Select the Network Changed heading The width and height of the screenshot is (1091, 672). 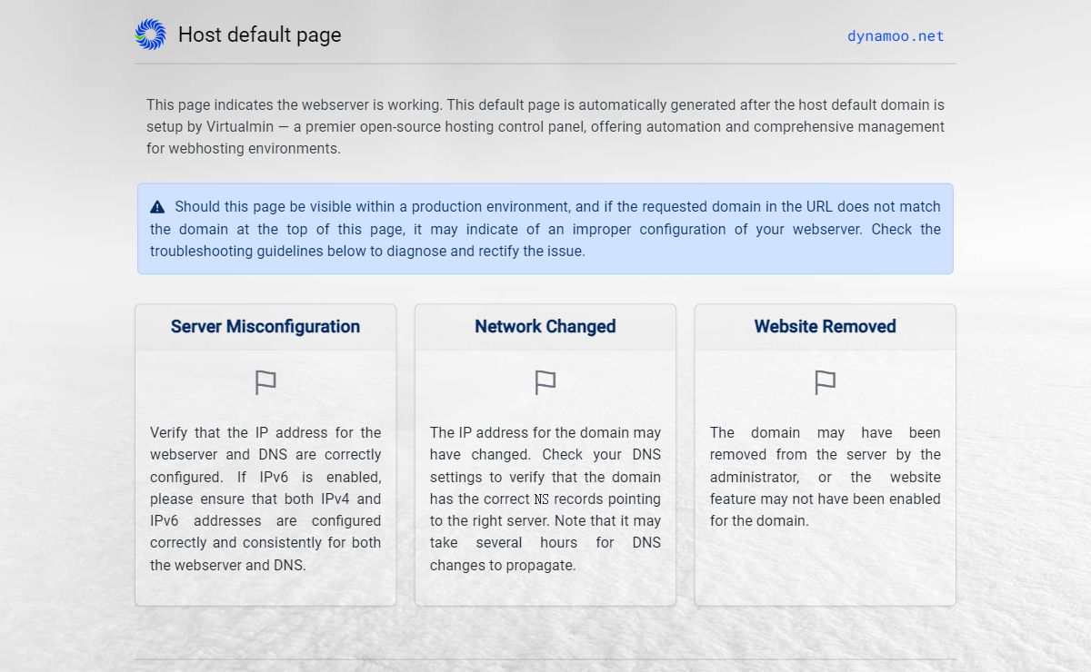tap(545, 327)
